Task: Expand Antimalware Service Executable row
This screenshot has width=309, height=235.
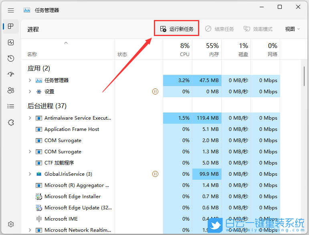Action: click(x=30, y=118)
